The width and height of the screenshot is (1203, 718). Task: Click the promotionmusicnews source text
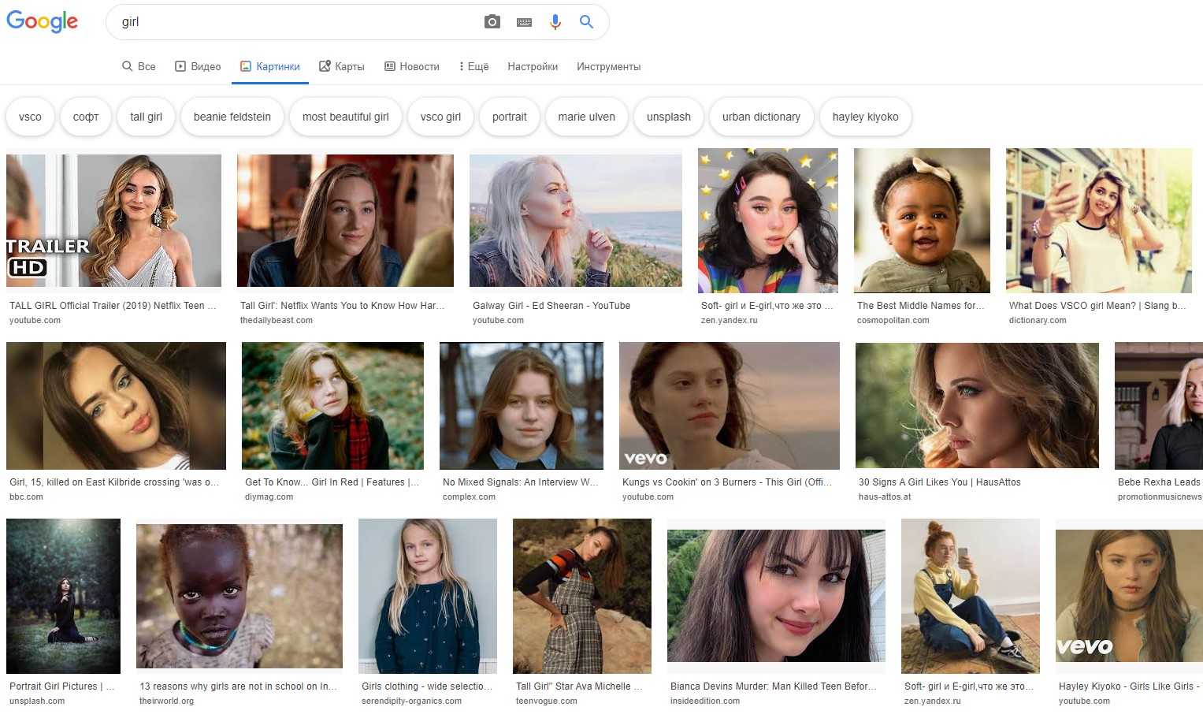point(1160,497)
